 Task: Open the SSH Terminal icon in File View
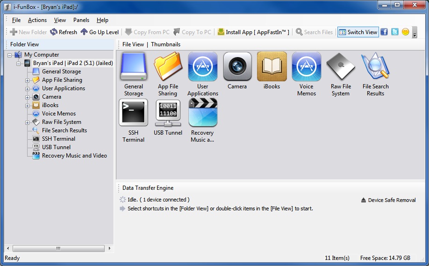(x=133, y=113)
